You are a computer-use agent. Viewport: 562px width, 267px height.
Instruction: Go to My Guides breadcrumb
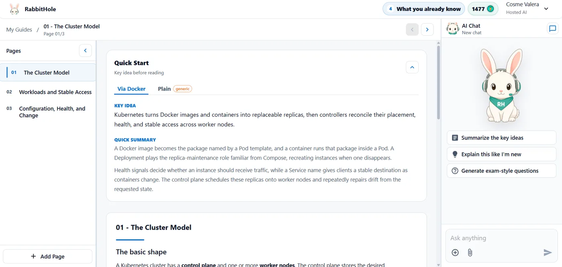click(x=19, y=30)
